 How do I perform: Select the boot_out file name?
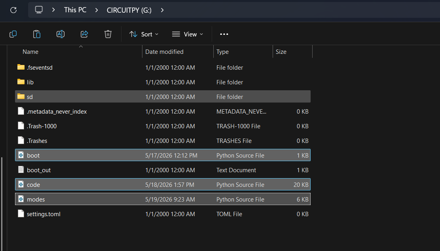[39, 170]
